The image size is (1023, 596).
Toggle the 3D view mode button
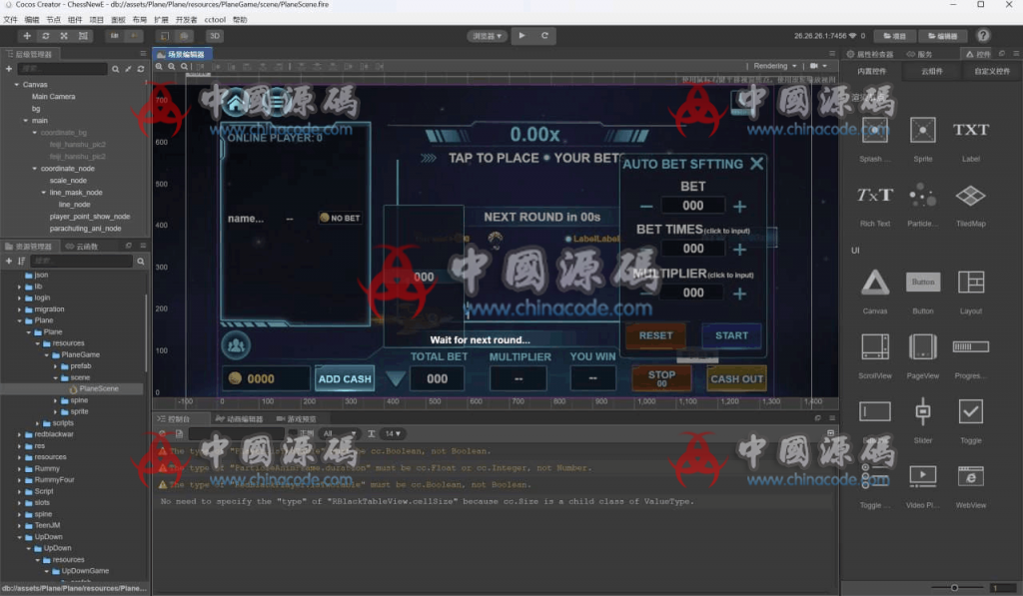(x=215, y=36)
